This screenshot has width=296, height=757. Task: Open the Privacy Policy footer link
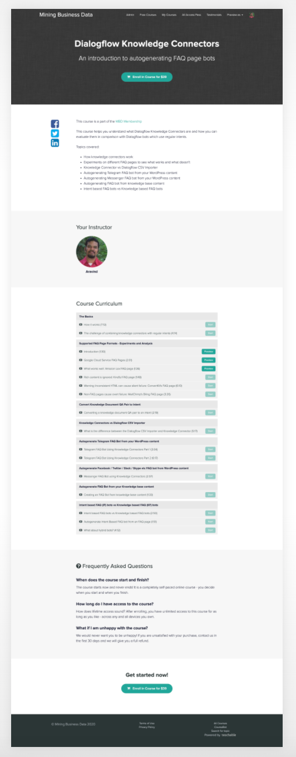click(147, 727)
